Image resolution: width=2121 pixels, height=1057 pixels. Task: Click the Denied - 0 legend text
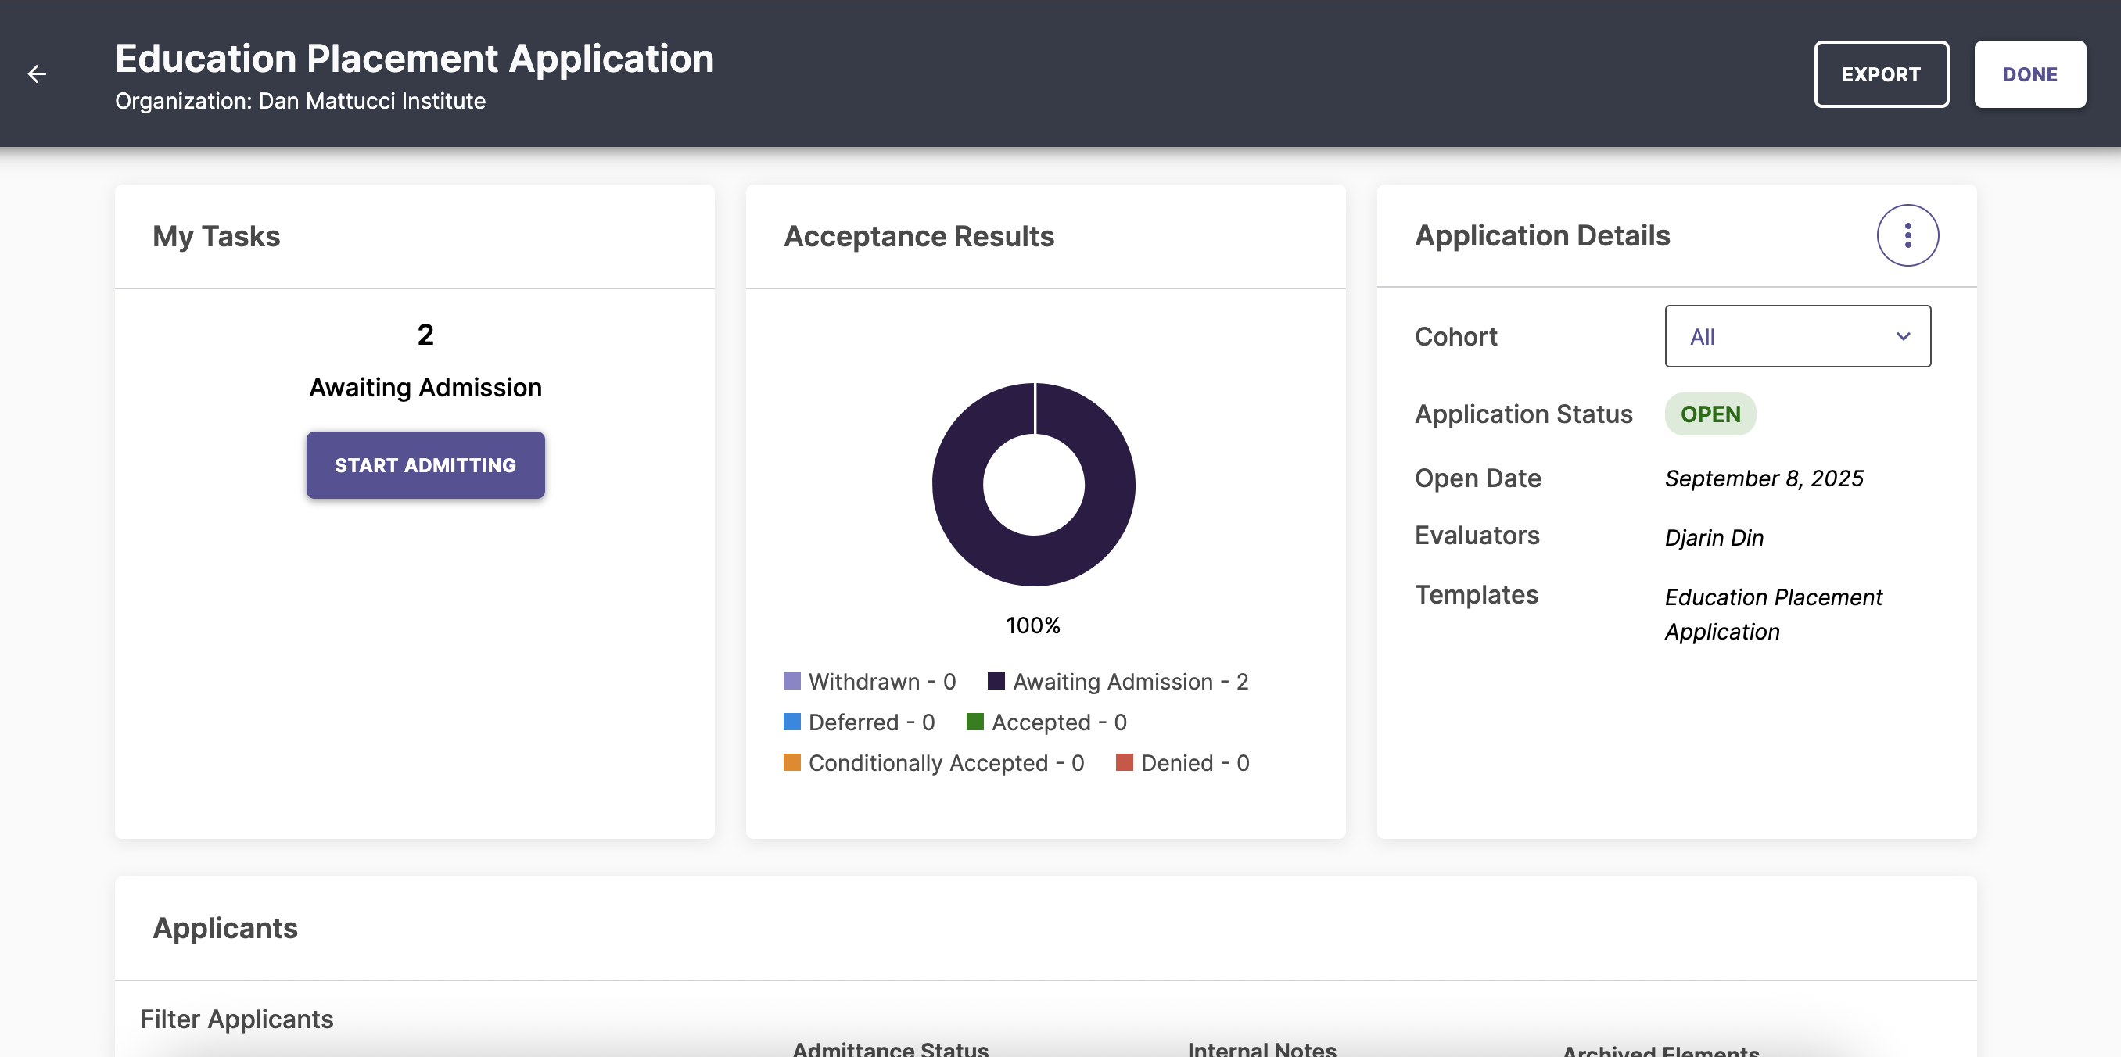pyautogui.click(x=1195, y=762)
